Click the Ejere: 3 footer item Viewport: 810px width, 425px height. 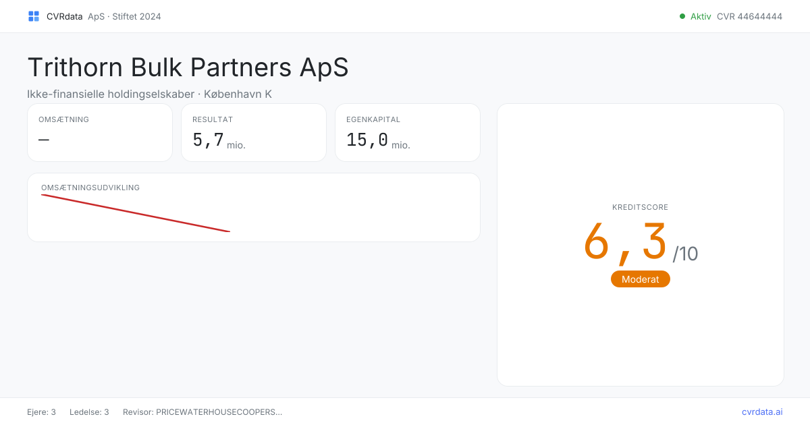(x=41, y=412)
